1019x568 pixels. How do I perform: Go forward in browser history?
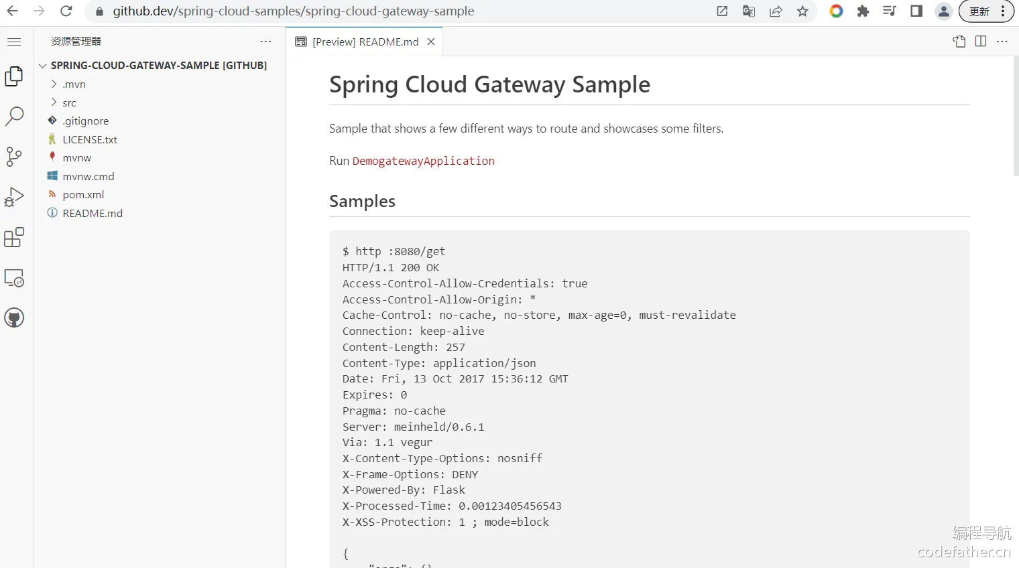(x=40, y=11)
